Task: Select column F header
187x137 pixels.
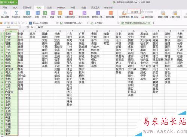Action: pyautogui.click(x=73, y=31)
